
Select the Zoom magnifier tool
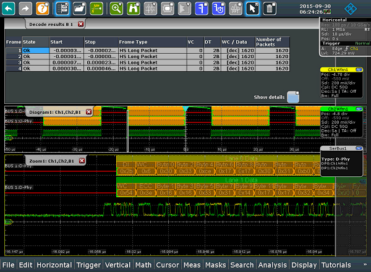116,9
